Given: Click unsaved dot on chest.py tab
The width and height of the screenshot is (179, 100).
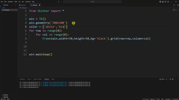Looking at the screenshot, I should coord(39,5).
